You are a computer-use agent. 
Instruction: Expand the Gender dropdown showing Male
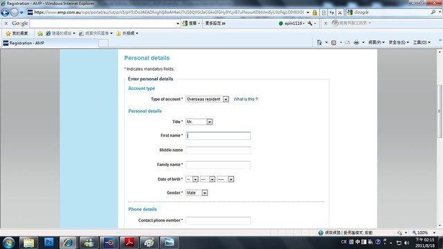197,192
